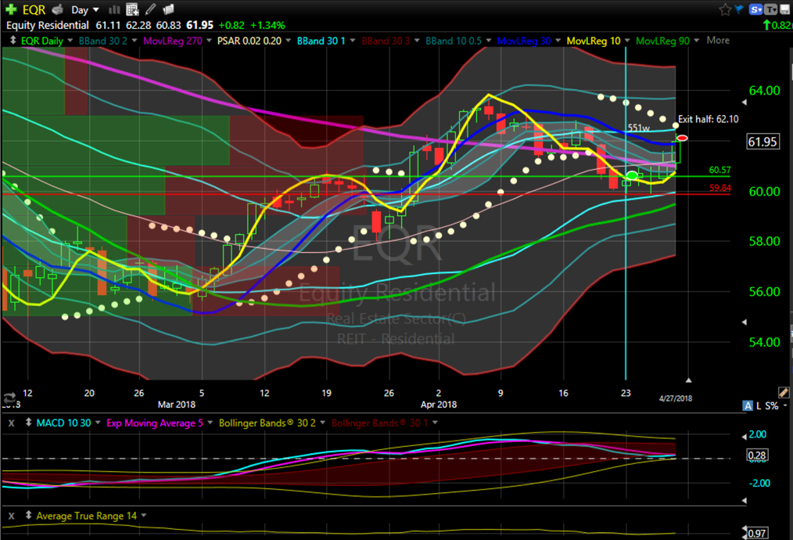Viewport: 793px width, 540px height.
Task: Click the bar chart style icon
Action: 114,9
